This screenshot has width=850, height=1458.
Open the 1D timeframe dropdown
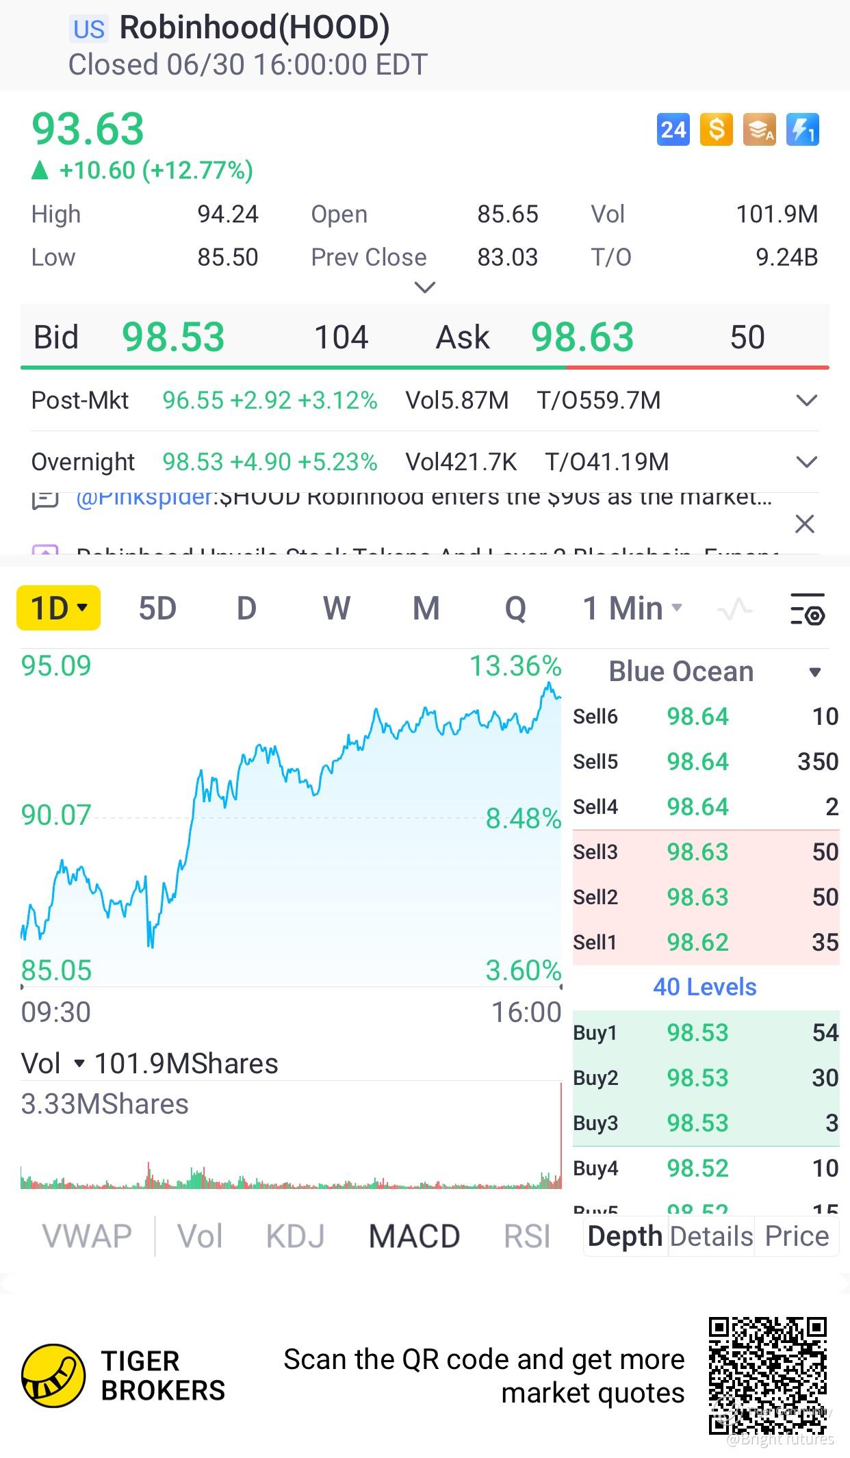coord(59,608)
